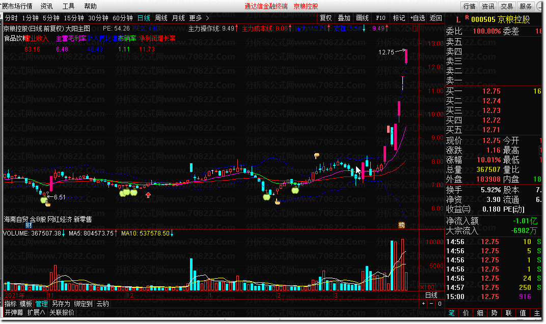Click the 交易 trade button
The height and width of the screenshot is (324, 546).
point(507,6)
